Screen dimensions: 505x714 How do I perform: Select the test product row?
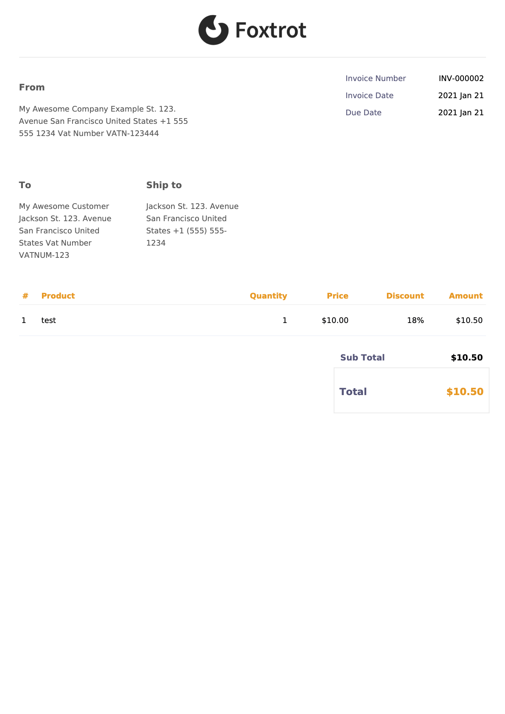(253, 320)
